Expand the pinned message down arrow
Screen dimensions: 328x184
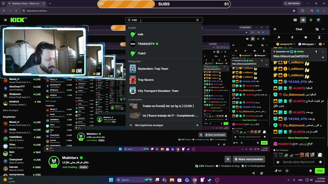(x=323, y=57)
